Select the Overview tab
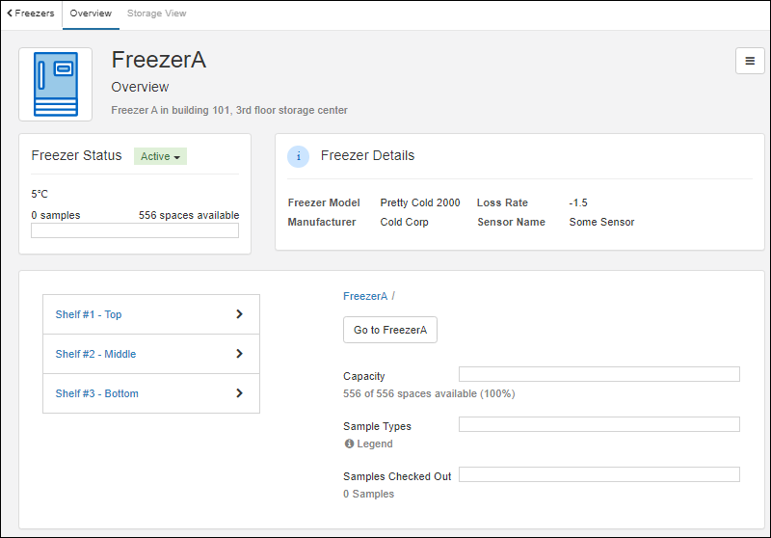This screenshot has width=771, height=538. pyautogui.click(x=91, y=13)
